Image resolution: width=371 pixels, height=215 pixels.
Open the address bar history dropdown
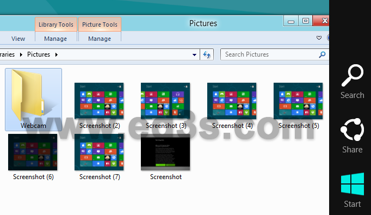tap(194, 54)
